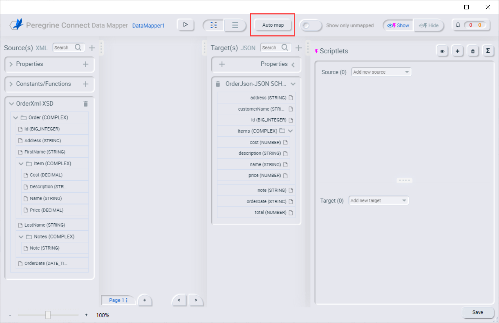The image size is (499, 323).
Task: Add a new source with the plus icon
Action: pos(92,48)
